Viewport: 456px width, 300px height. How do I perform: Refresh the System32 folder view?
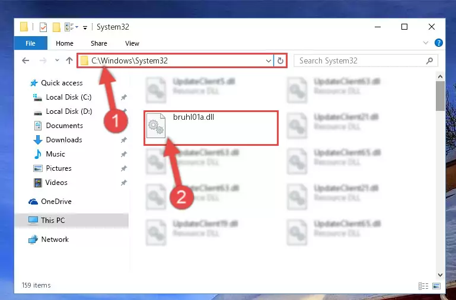280,60
